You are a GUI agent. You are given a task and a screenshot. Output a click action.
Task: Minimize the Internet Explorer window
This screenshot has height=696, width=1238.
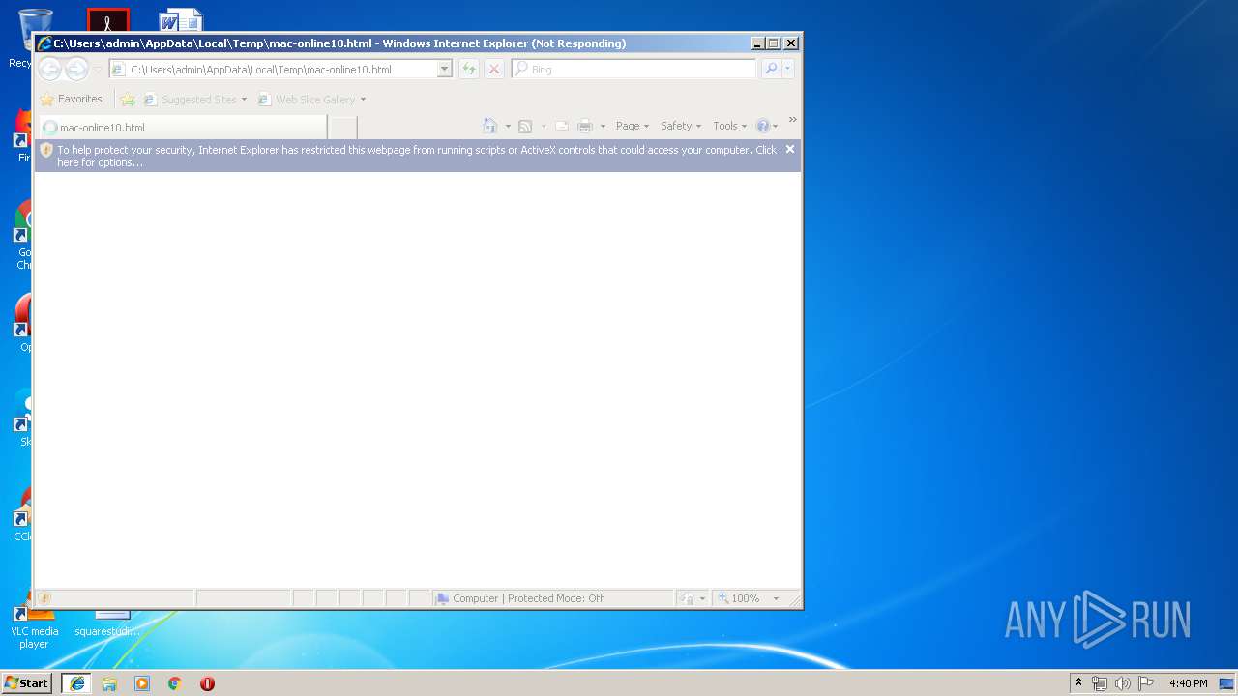point(757,43)
